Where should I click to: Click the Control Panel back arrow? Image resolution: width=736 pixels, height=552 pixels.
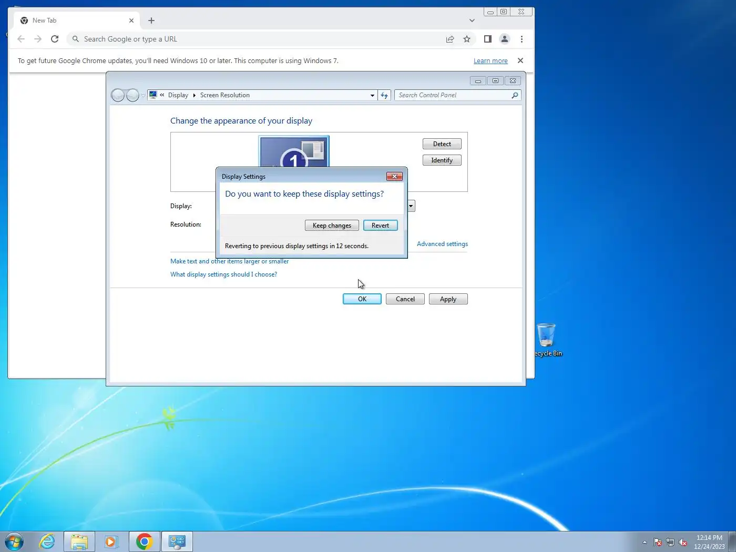click(118, 95)
